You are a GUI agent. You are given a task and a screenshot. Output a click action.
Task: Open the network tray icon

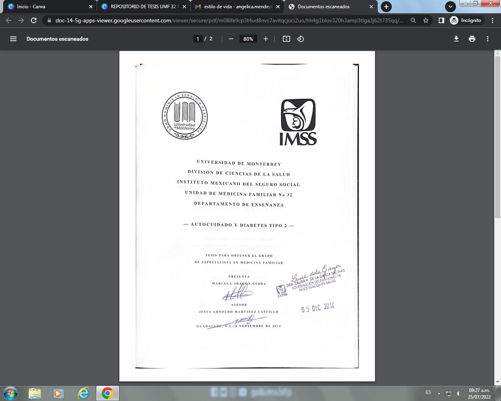[x=449, y=393]
